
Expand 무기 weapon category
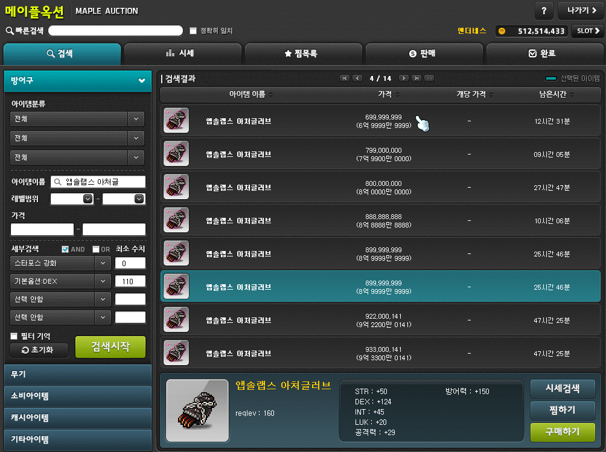[x=78, y=374]
